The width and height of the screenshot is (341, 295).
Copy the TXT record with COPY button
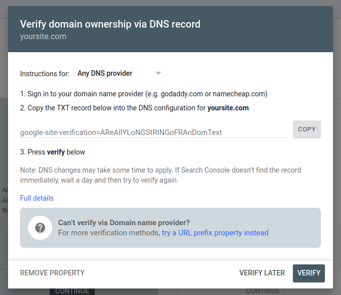click(x=306, y=129)
